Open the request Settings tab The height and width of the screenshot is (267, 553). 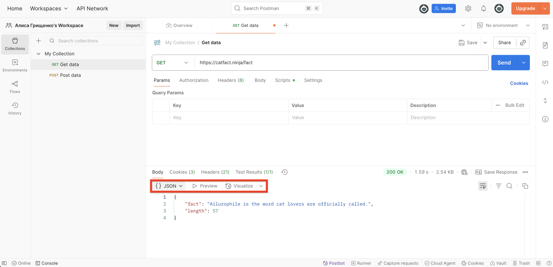(313, 80)
